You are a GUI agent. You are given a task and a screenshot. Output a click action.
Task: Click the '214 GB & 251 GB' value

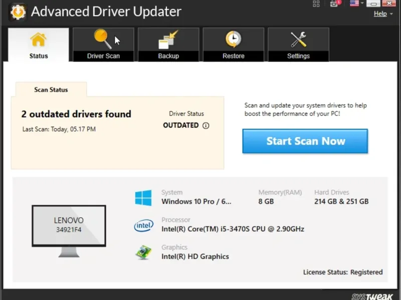tap(341, 201)
